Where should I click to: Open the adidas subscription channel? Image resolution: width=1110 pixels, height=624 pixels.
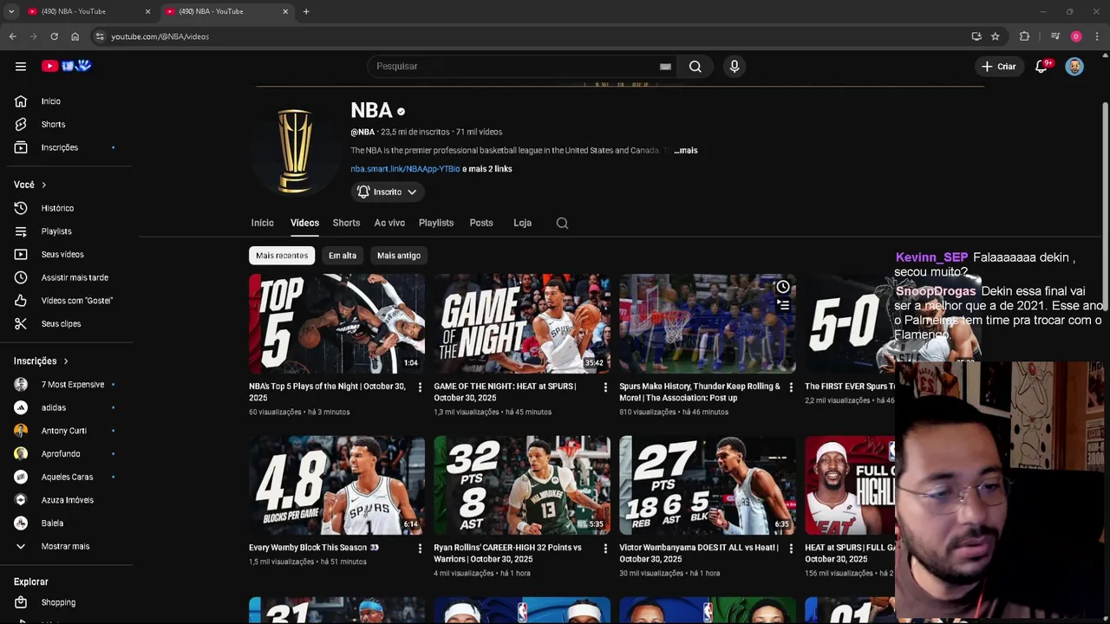pyautogui.click(x=67, y=407)
